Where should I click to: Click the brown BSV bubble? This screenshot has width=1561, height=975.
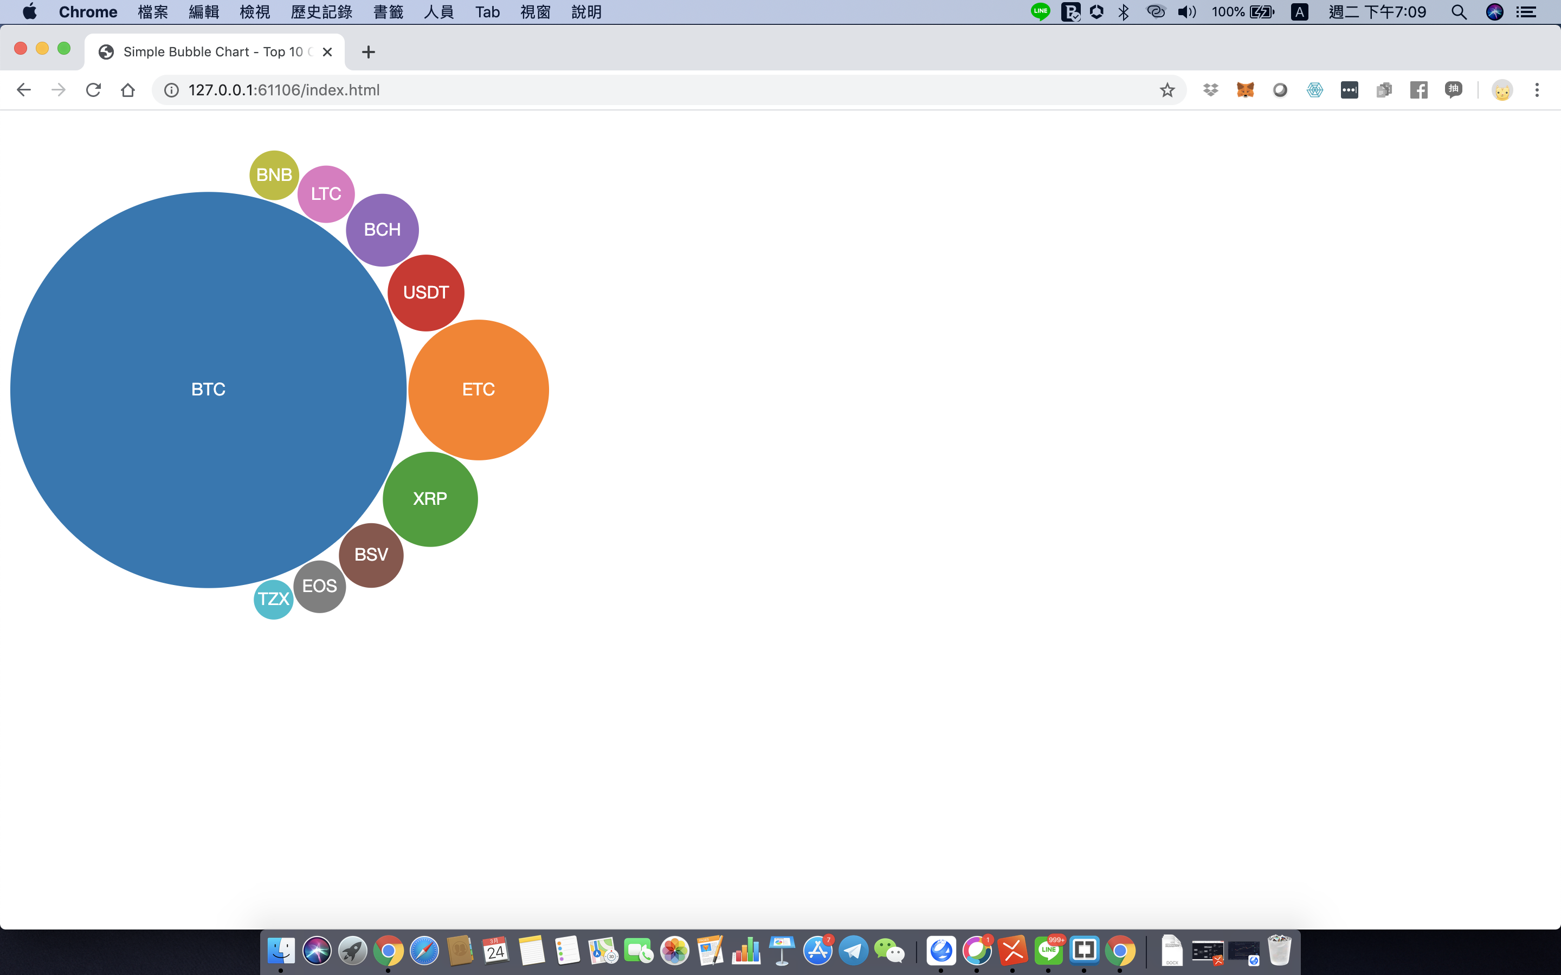click(371, 555)
